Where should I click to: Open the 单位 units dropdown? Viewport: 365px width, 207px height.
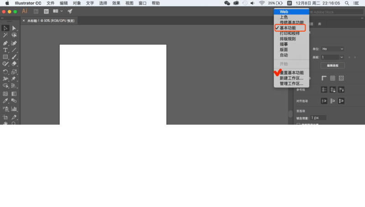(332, 49)
